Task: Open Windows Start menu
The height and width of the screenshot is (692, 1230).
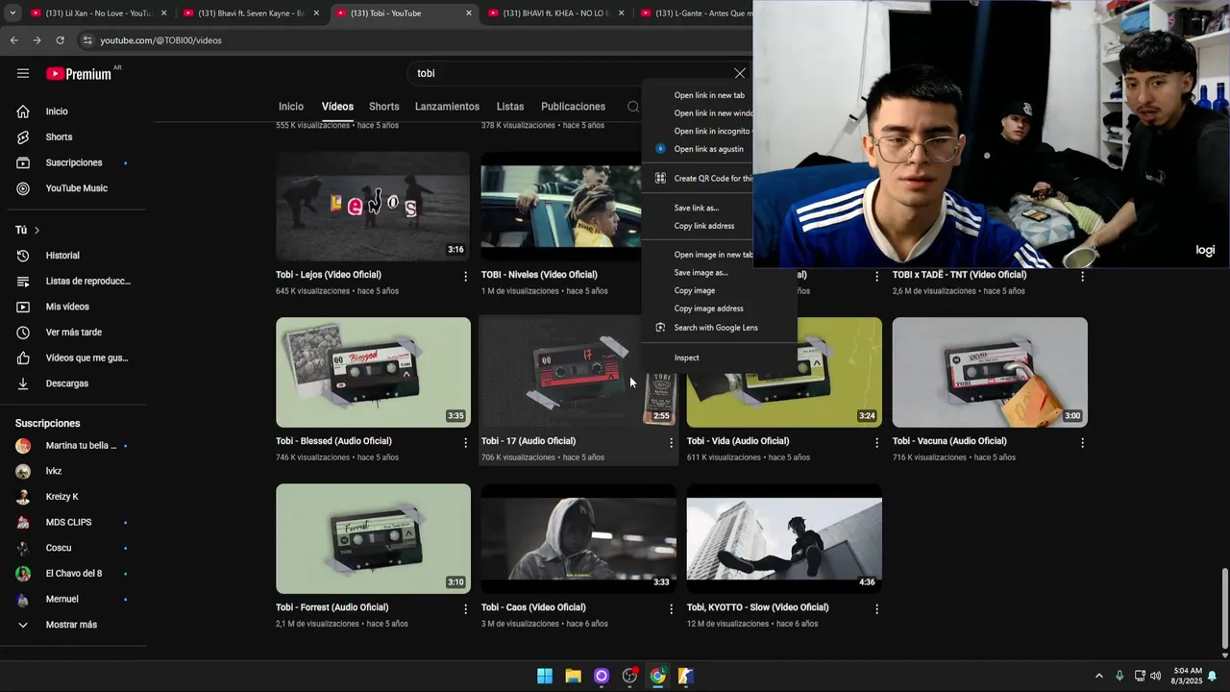Action: point(545,676)
